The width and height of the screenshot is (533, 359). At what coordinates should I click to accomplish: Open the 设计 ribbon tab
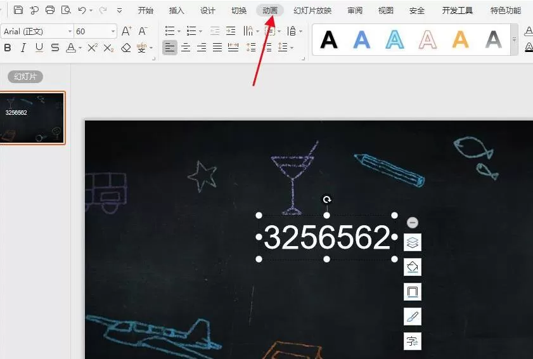coord(208,11)
